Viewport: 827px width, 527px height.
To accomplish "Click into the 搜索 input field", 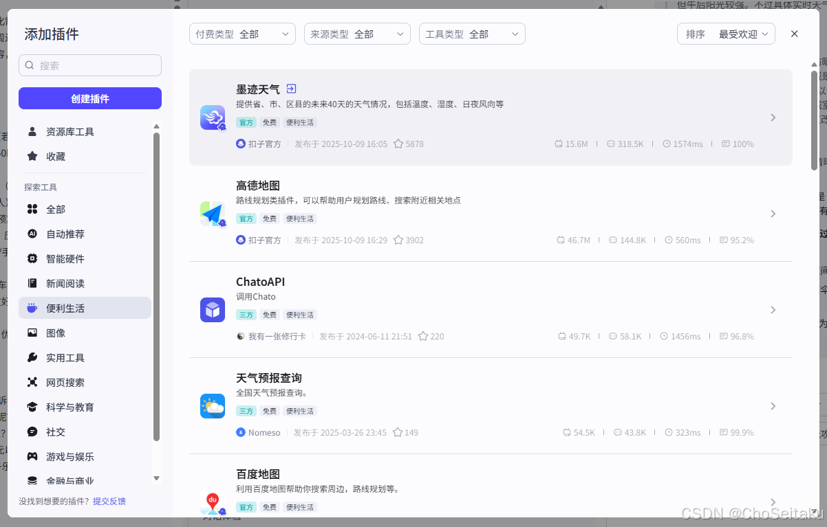I will (90, 65).
